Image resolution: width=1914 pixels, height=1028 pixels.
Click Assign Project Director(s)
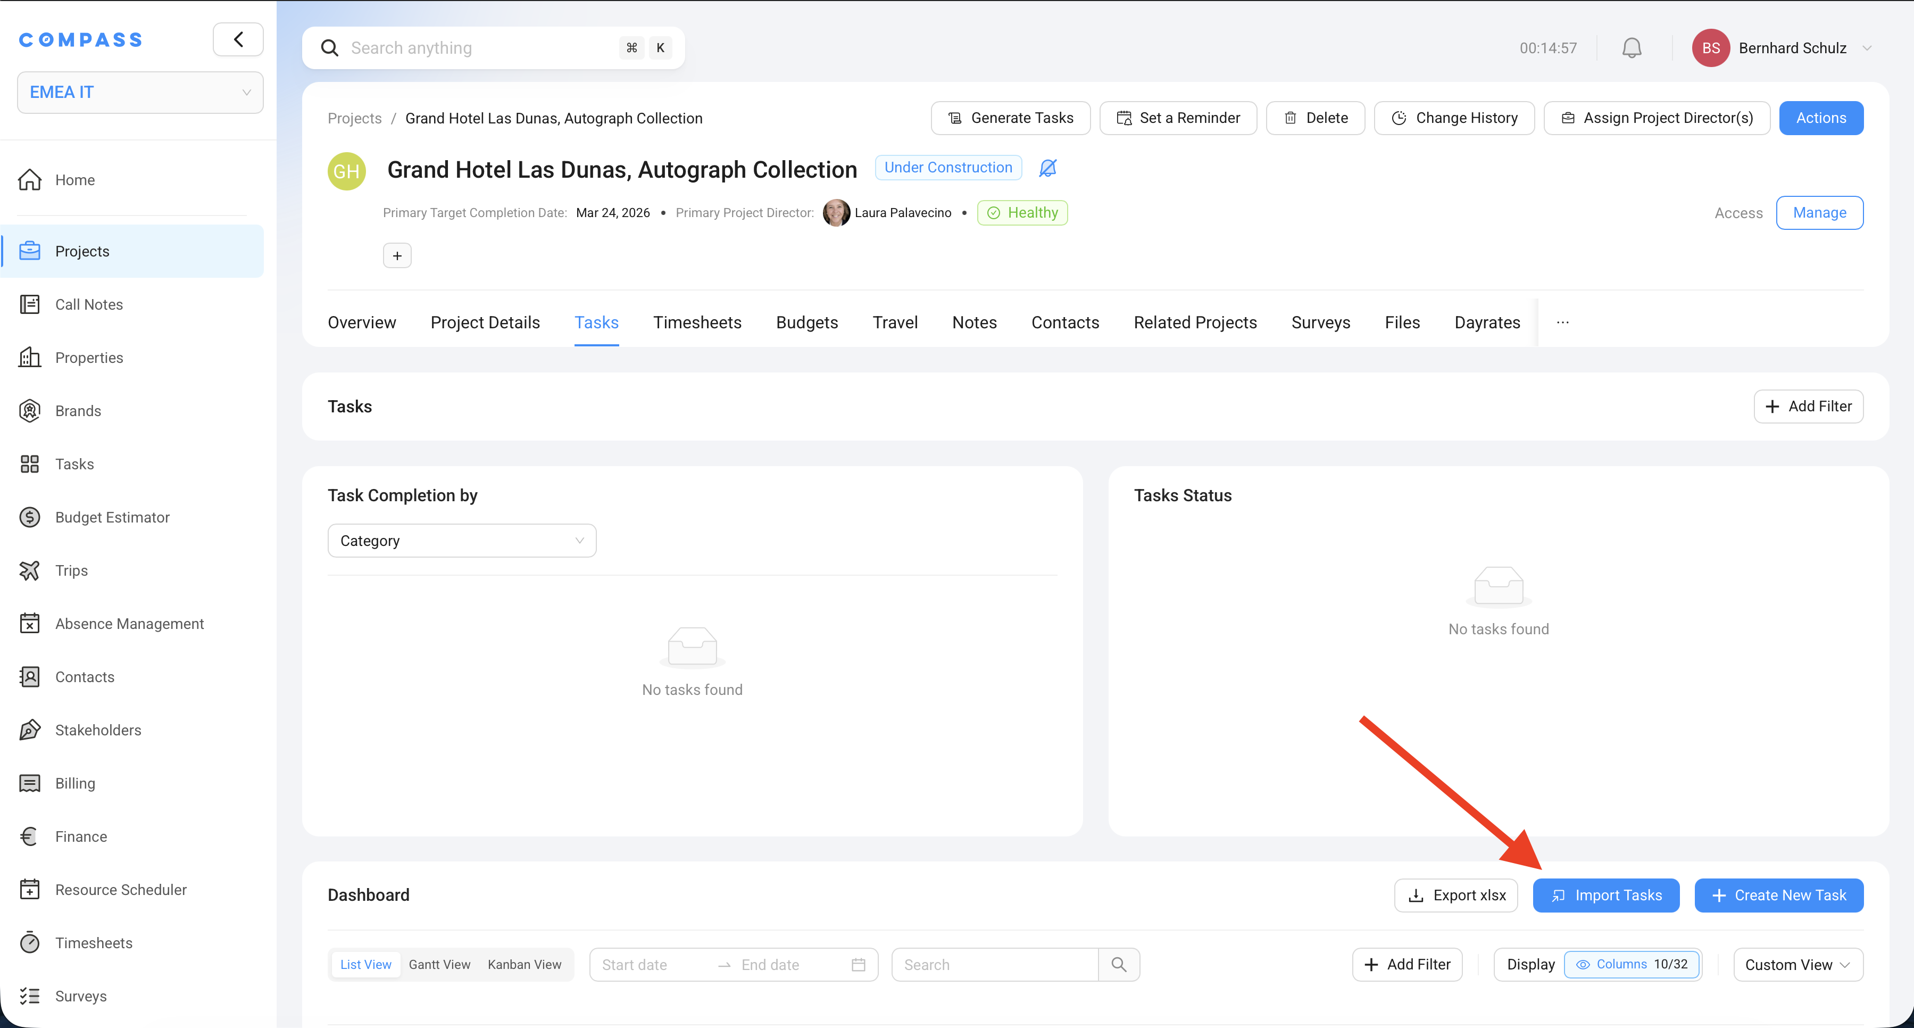(x=1657, y=118)
